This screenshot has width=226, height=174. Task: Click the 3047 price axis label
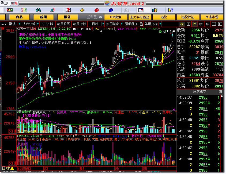pyautogui.click(x=10, y=30)
